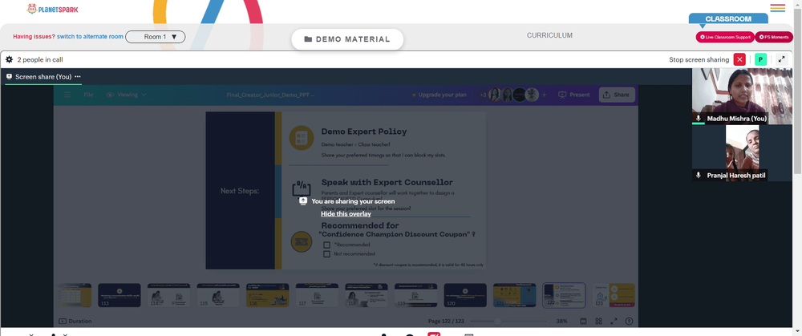This screenshot has width=802, height=336.
Task: Toggle Madhu Mishra's microphone icon
Action: point(699,118)
